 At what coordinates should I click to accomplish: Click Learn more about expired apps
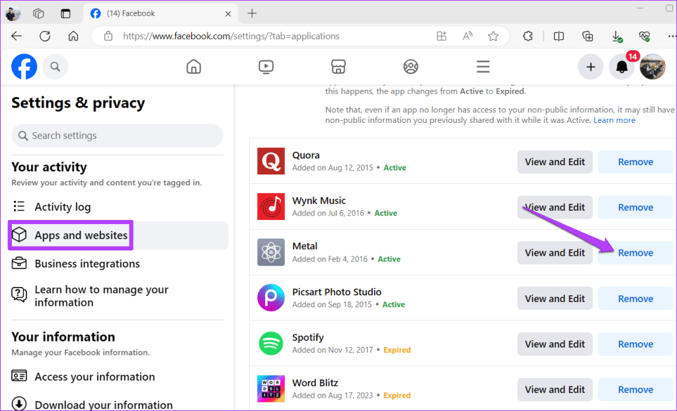(x=614, y=120)
